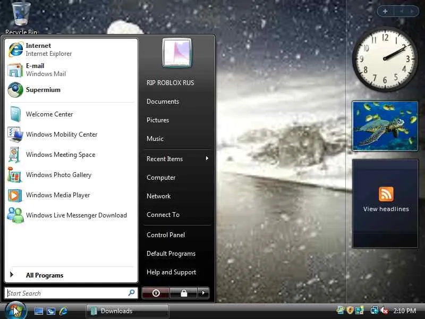This screenshot has width=425, height=319.
Task: Click the Start orb button
Action: click(16, 311)
